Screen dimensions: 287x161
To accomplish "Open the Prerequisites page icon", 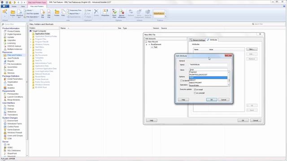I will coord(5,94).
